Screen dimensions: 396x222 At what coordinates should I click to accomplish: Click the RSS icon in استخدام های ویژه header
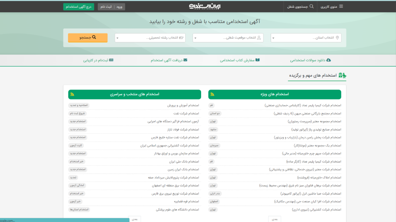coord(212,94)
